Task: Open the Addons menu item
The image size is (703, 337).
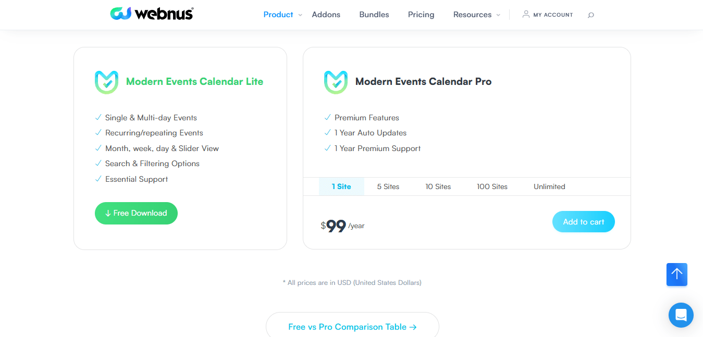Action: pos(326,15)
